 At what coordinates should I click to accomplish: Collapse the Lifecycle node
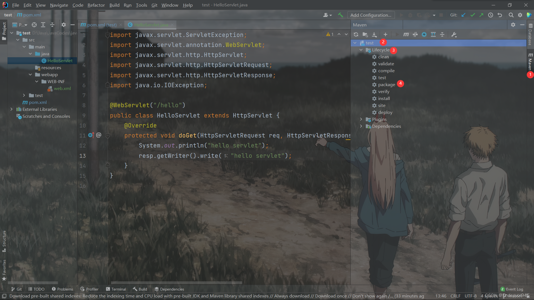(x=361, y=50)
